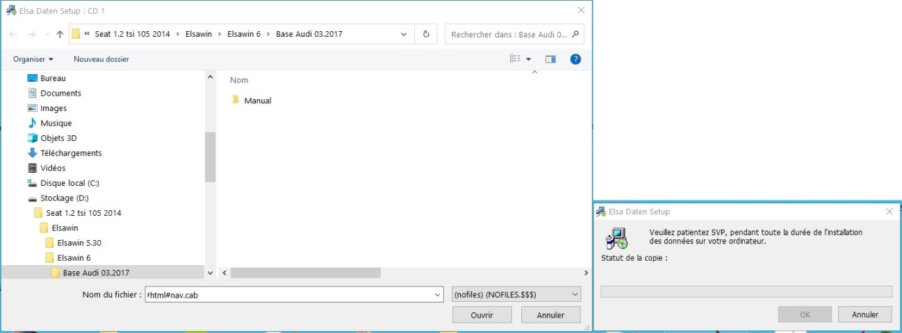902x333 pixels.
Task: Open the Organiser menu
Action: 33,59
